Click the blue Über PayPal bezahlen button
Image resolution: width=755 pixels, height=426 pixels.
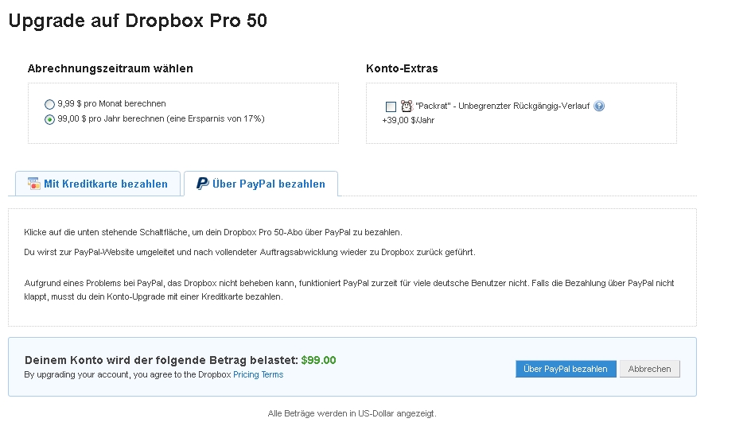tap(566, 369)
